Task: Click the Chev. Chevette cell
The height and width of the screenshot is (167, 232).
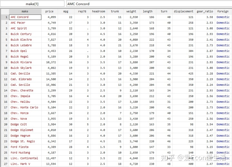Action: [x=25, y=91]
